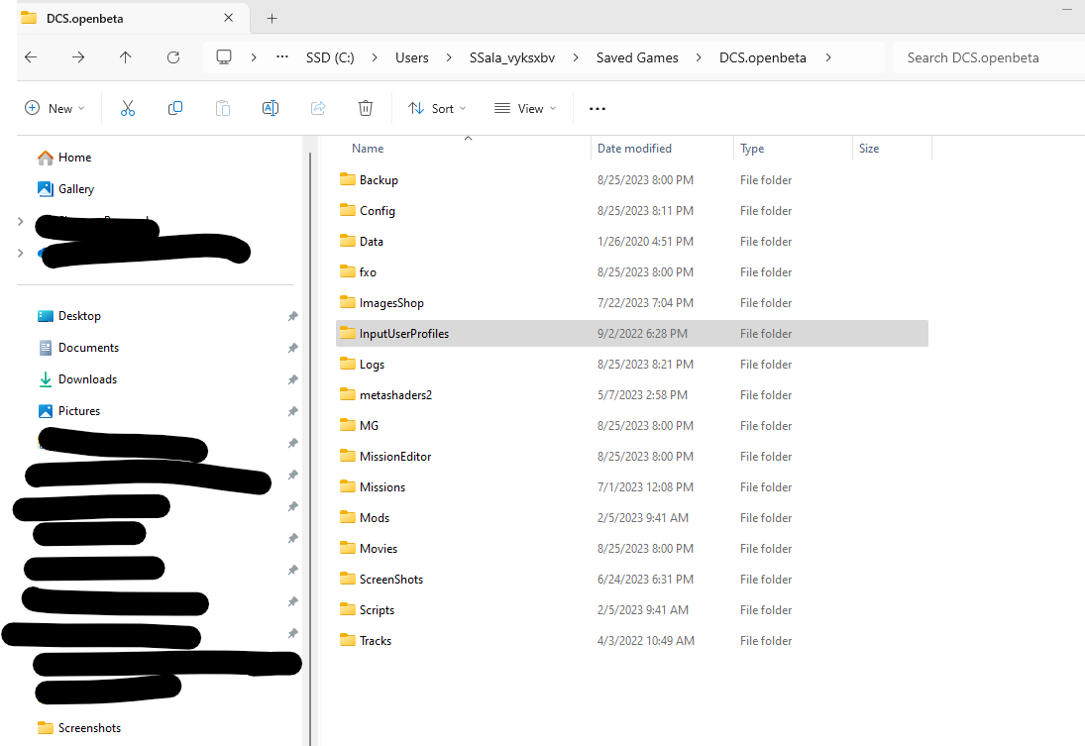1085x746 pixels.
Task: Unpin Desktop using its pin icon
Action: coord(292,316)
